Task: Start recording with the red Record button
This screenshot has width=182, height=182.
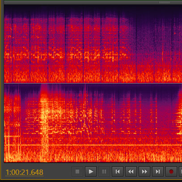Action: (x=171, y=172)
